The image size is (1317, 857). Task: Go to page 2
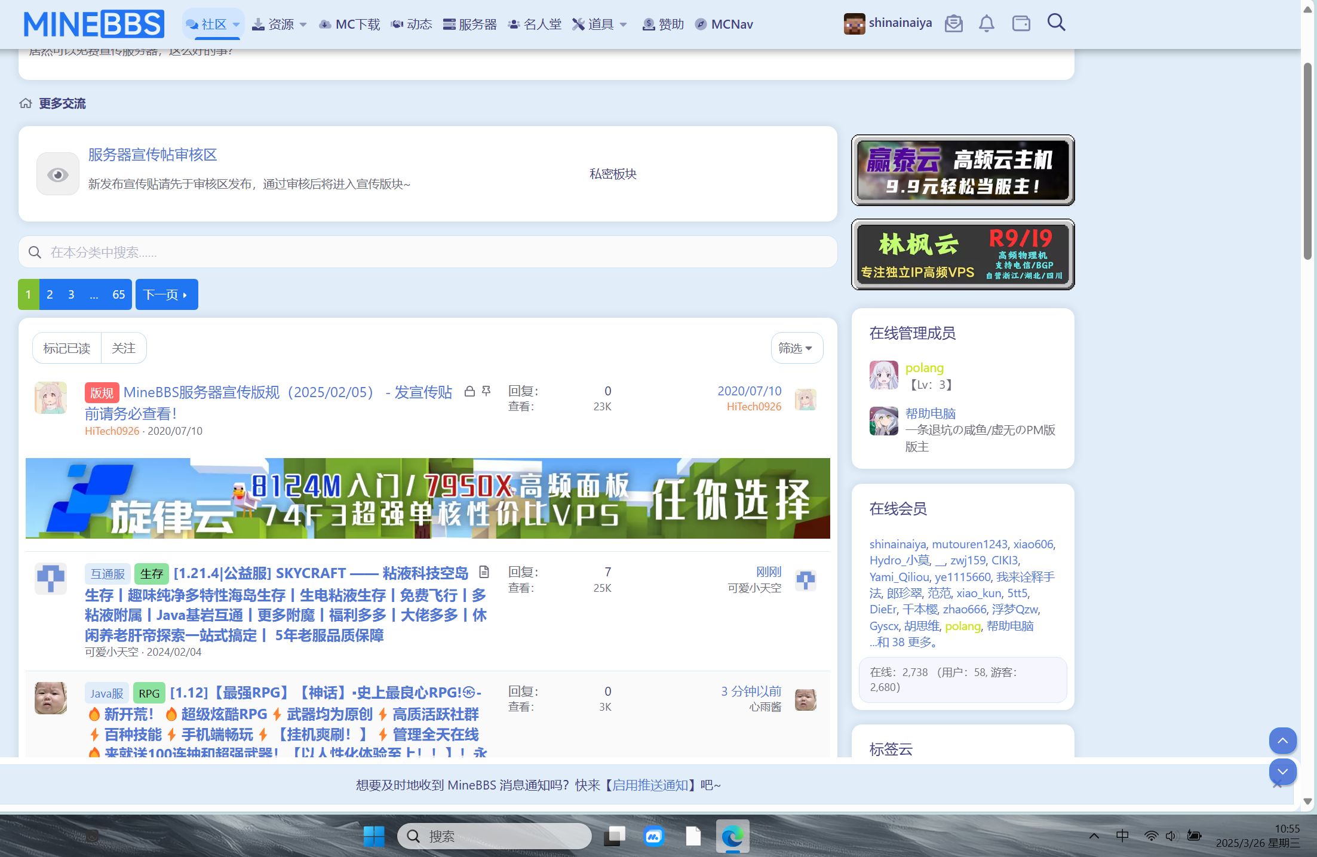click(50, 294)
